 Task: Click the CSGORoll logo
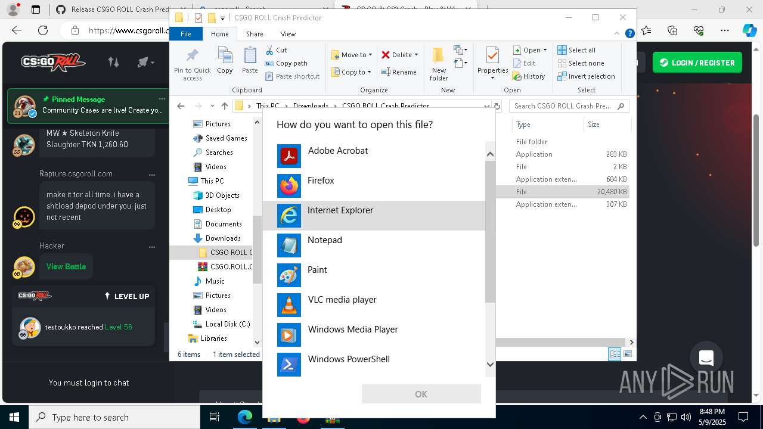point(54,62)
